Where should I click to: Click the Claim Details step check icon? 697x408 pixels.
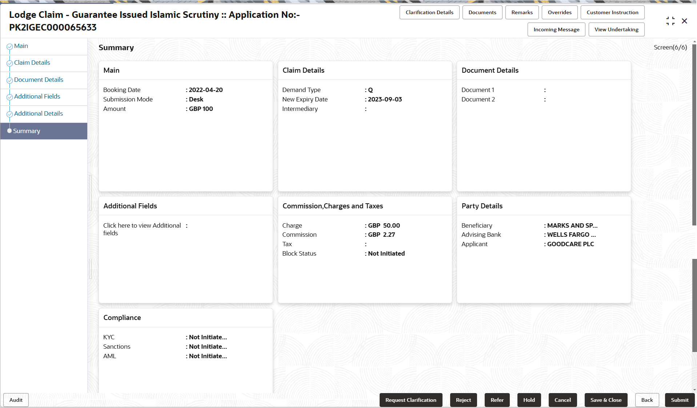10,63
